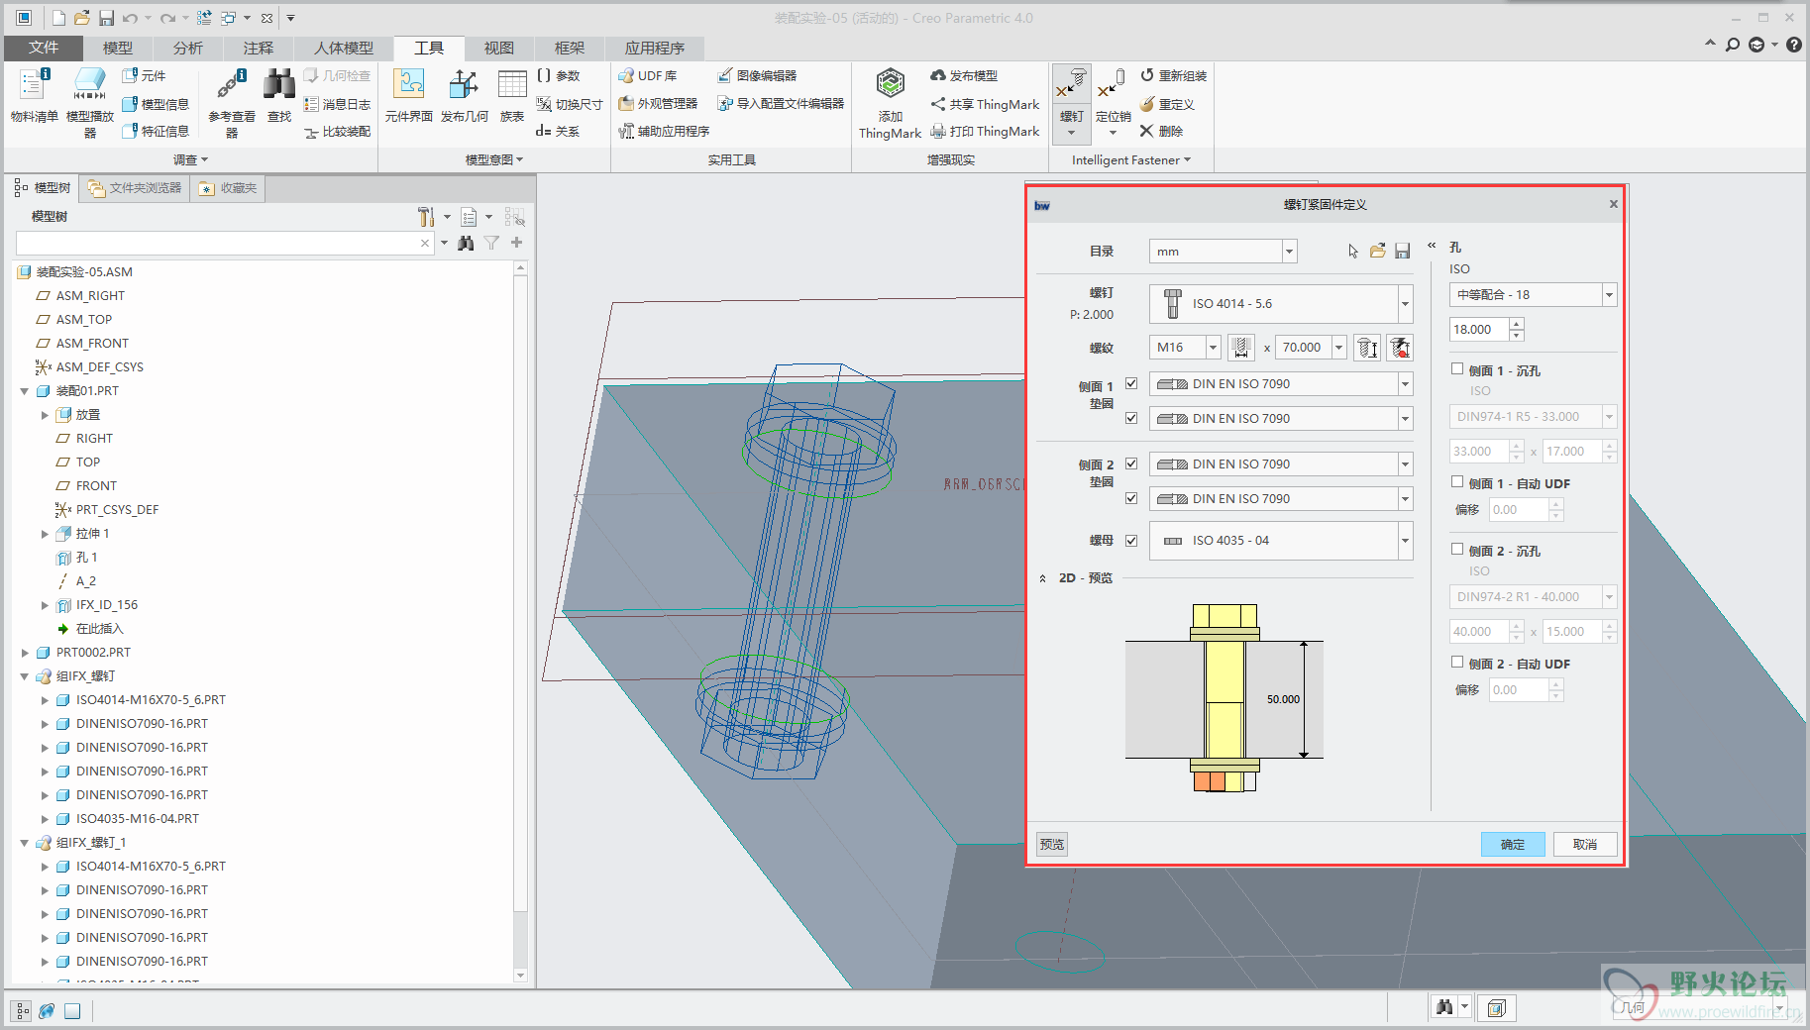
Task: Open the 模型播放器 model player
Action: (x=89, y=101)
